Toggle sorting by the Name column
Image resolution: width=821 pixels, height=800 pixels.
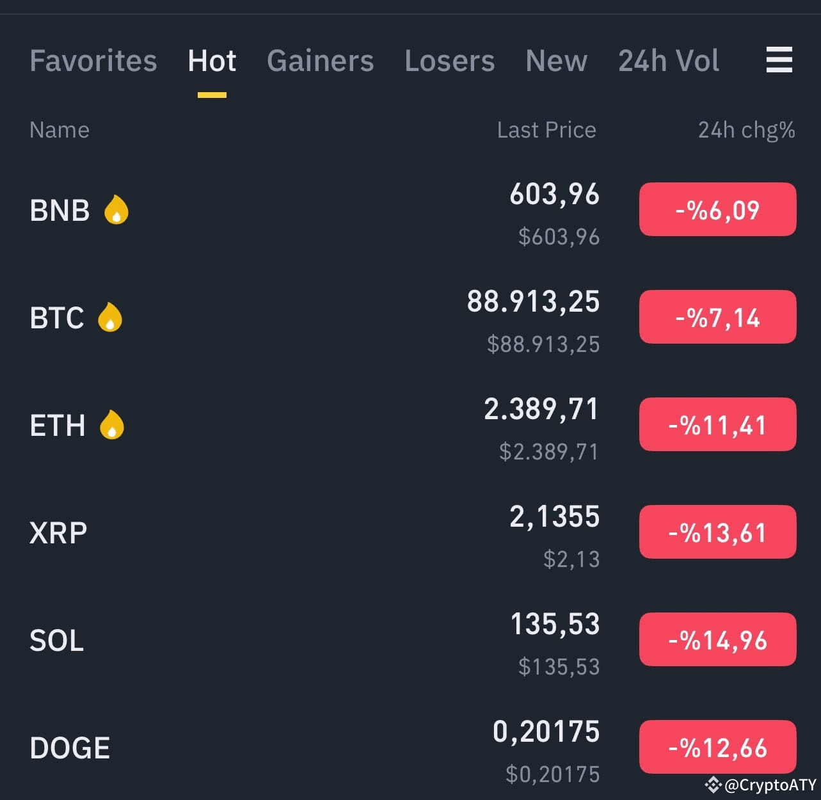point(59,130)
